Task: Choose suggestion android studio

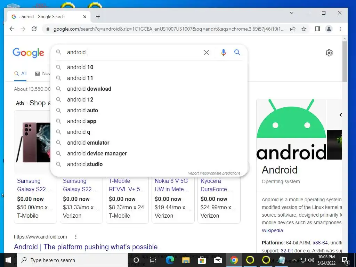Action: pyautogui.click(x=149, y=164)
